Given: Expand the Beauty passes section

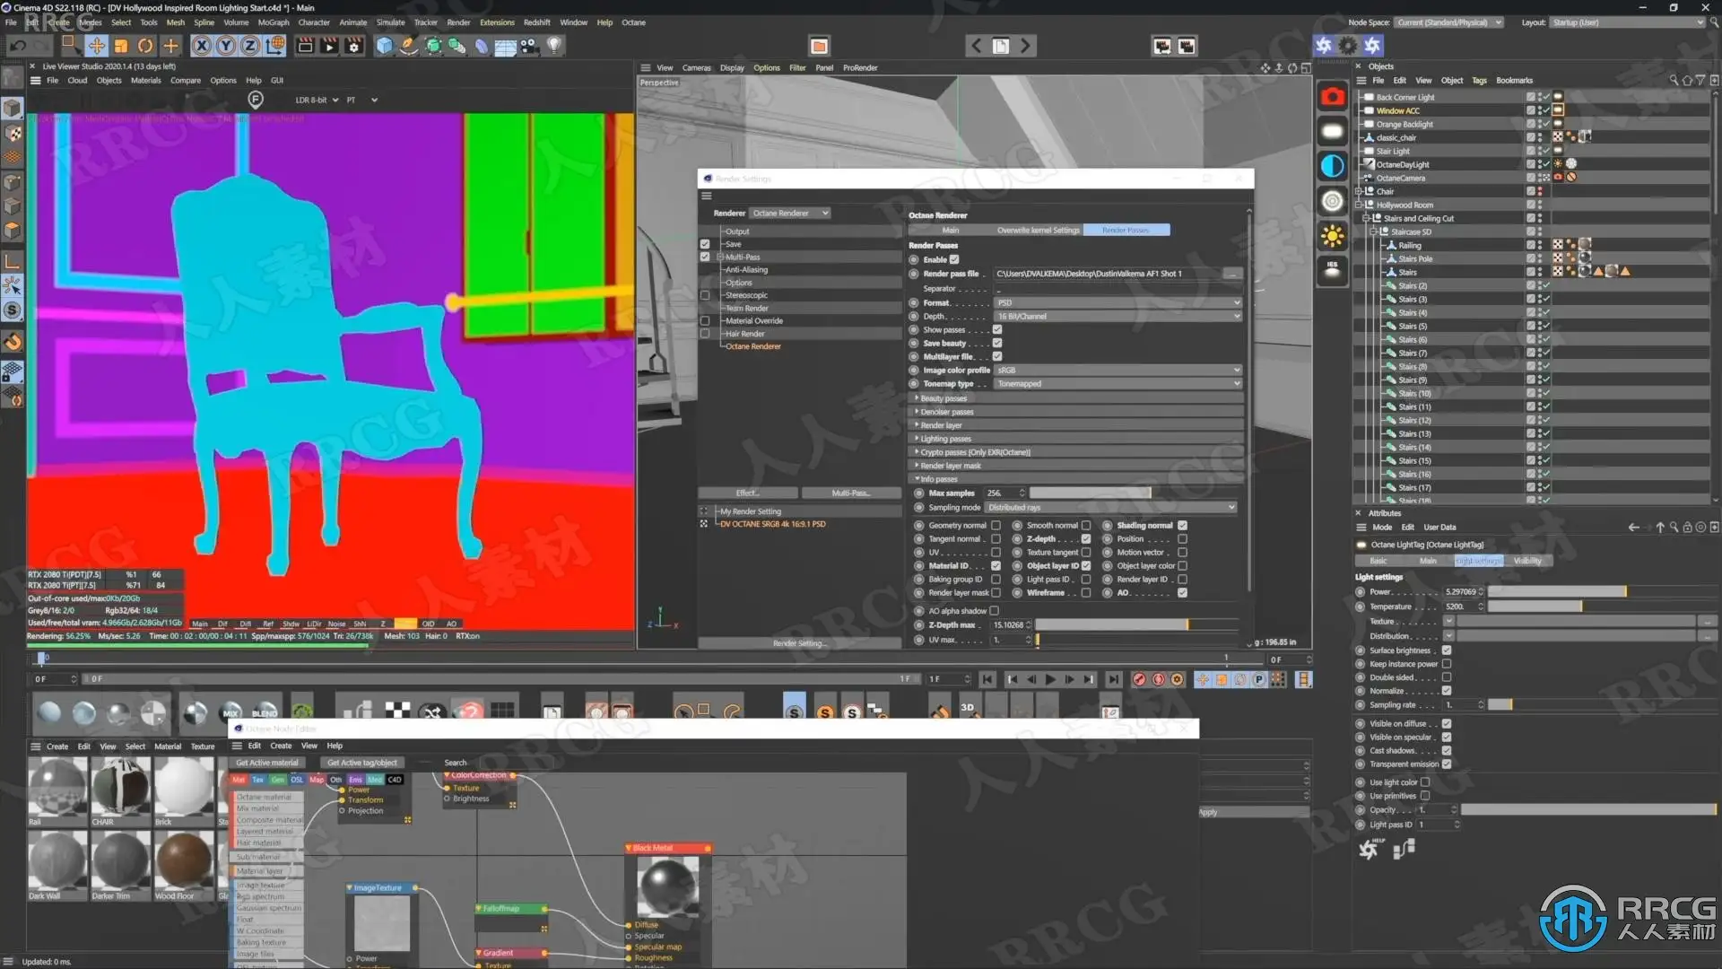Looking at the screenshot, I should tap(943, 398).
